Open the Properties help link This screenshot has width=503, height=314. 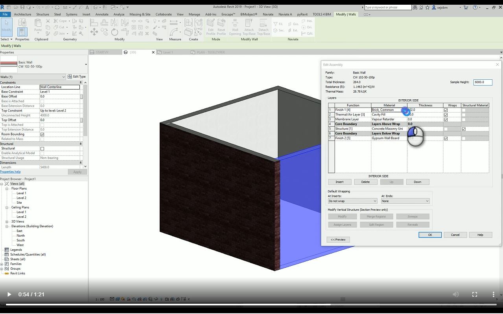point(10,172)
